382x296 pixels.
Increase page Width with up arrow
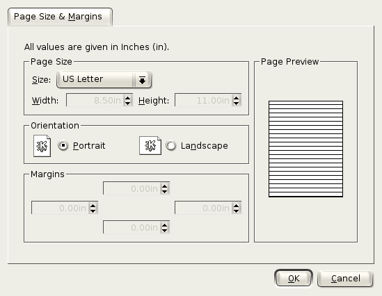click(x=127, y=98)
